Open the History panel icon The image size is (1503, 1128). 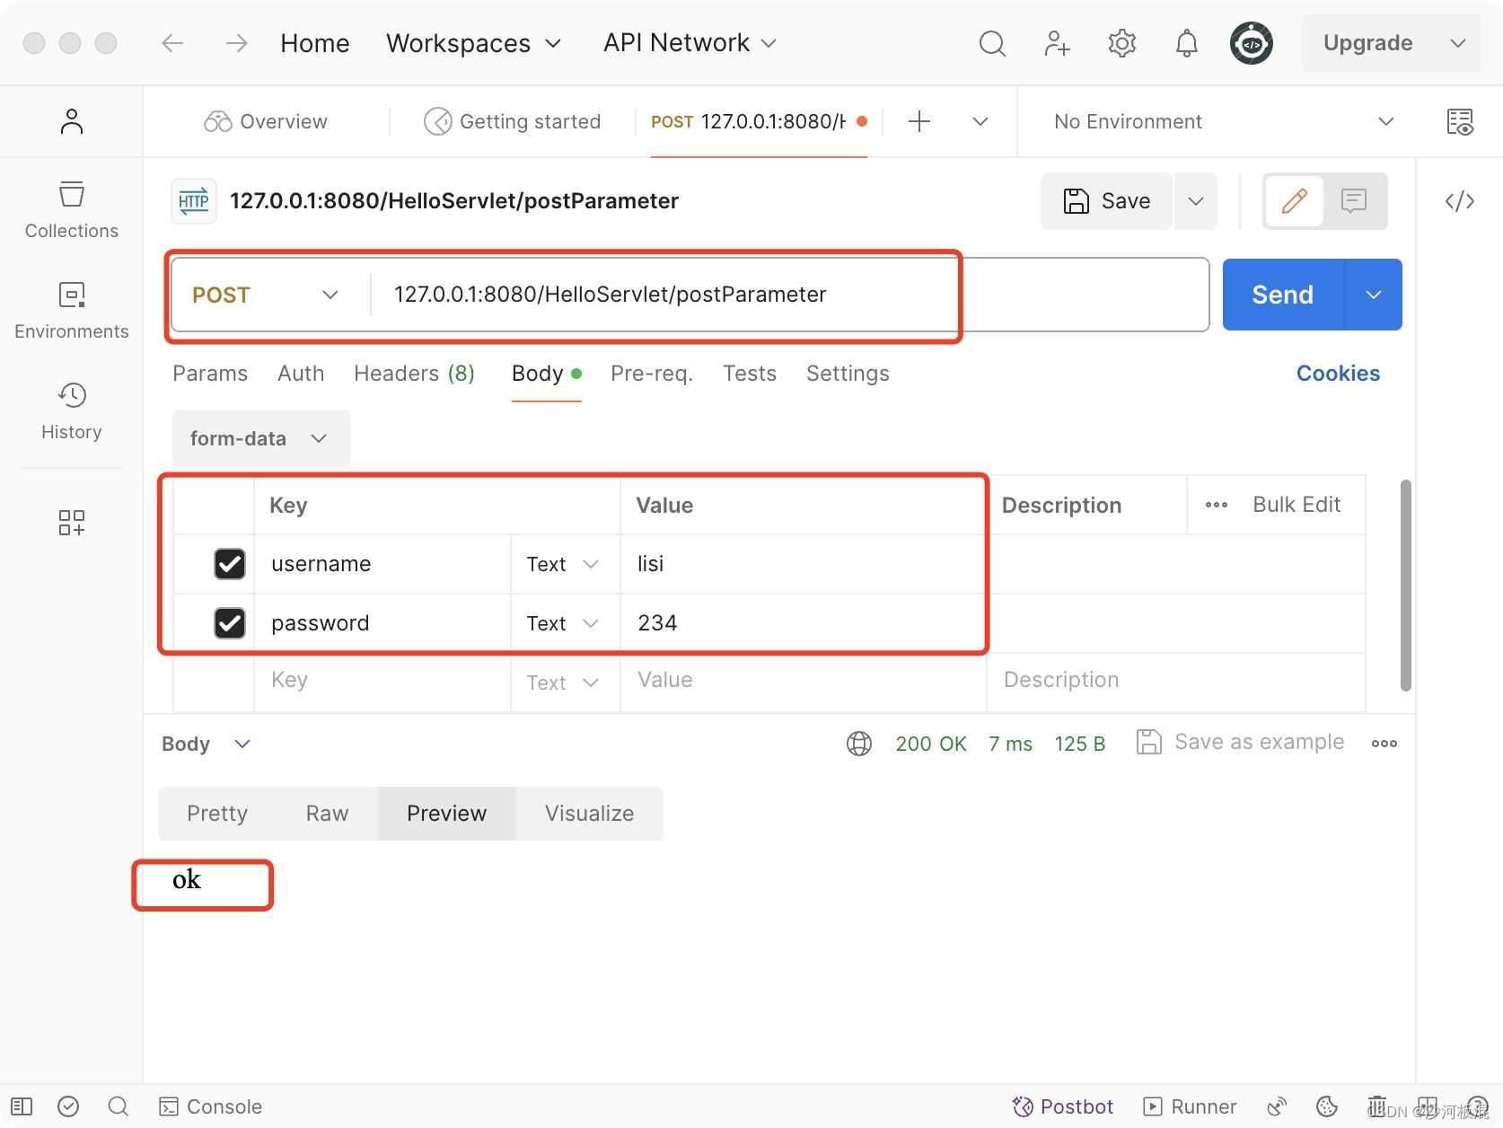[x=71, y=411]
